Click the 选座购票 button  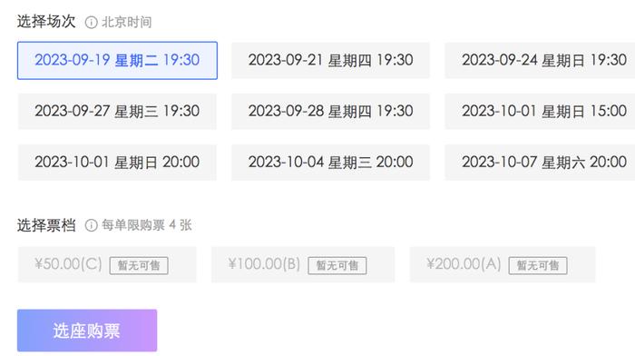click(x=87, y=331)
